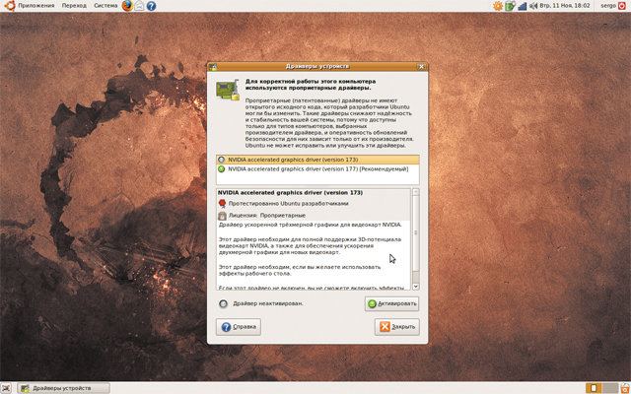Open the trash icon in bottom panel

624,388
